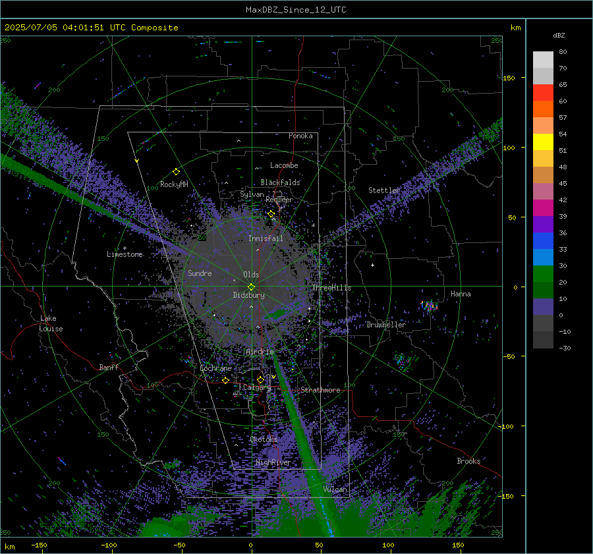
Task: Click the HighRiver city label
Action: coord(273,462)
